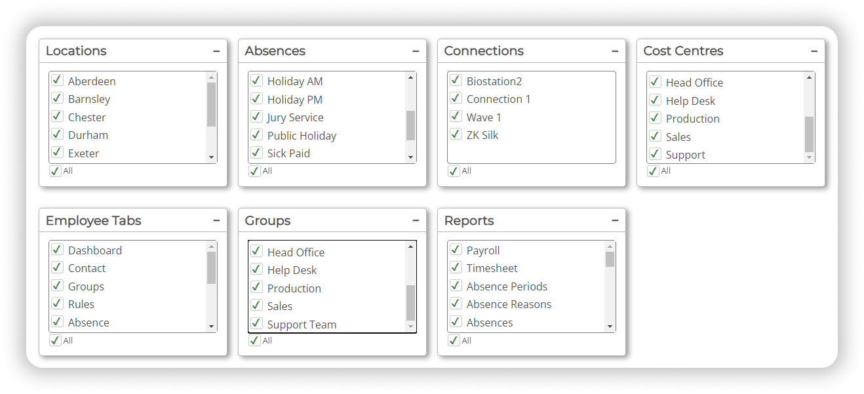Uncheck the Sales group

pos(256,305)
